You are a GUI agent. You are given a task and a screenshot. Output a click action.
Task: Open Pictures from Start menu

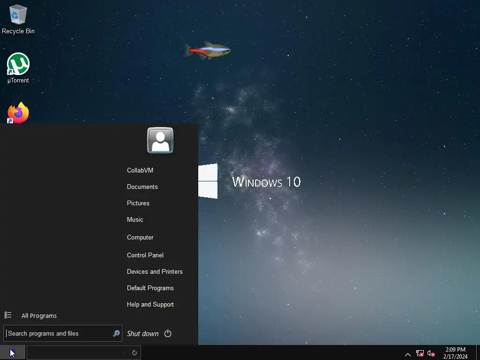[138, 203]
